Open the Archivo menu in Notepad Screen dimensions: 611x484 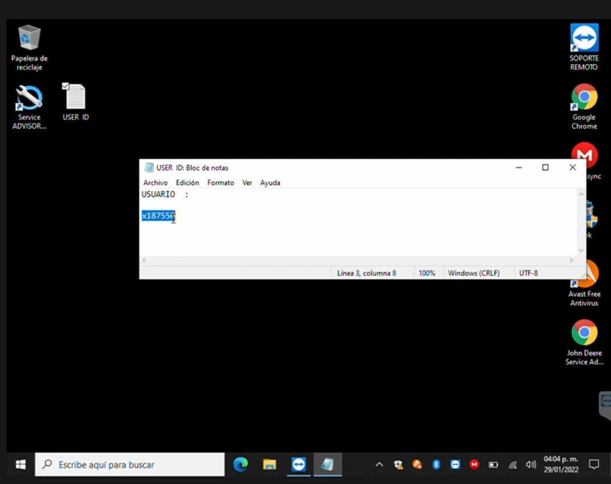coord(155,183)
